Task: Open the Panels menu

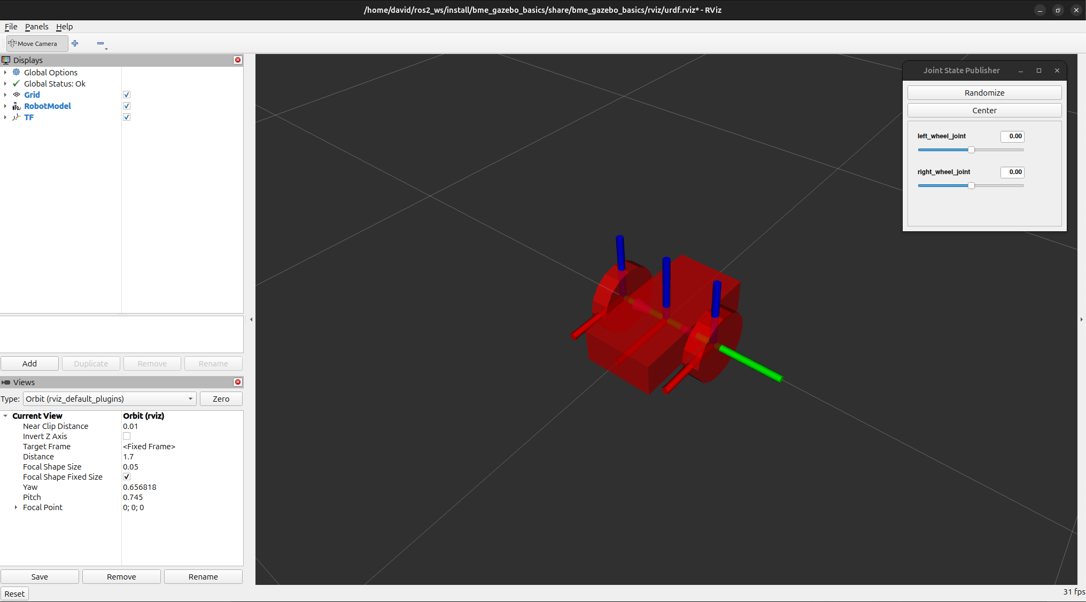Action: tap(36, 27)
